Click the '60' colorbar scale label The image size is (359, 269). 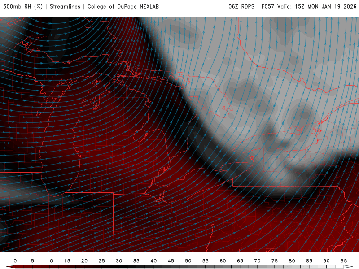pyautogui.click(x=223, y=261)
